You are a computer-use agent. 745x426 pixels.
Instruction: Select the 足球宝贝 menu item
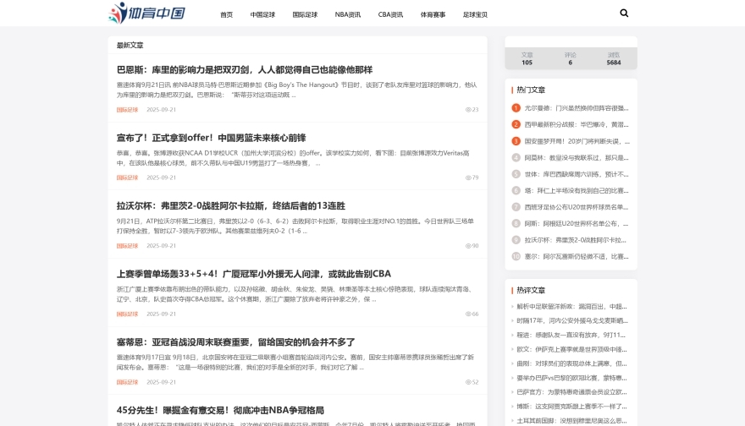click(475, 14)
